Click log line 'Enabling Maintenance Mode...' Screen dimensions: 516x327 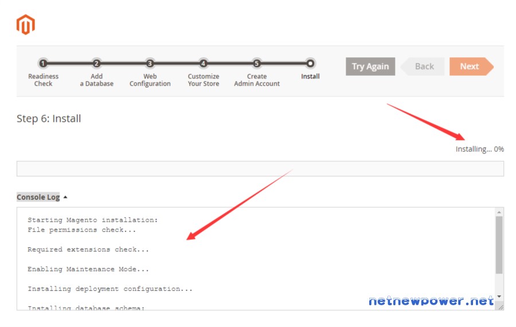pos(88,269)
